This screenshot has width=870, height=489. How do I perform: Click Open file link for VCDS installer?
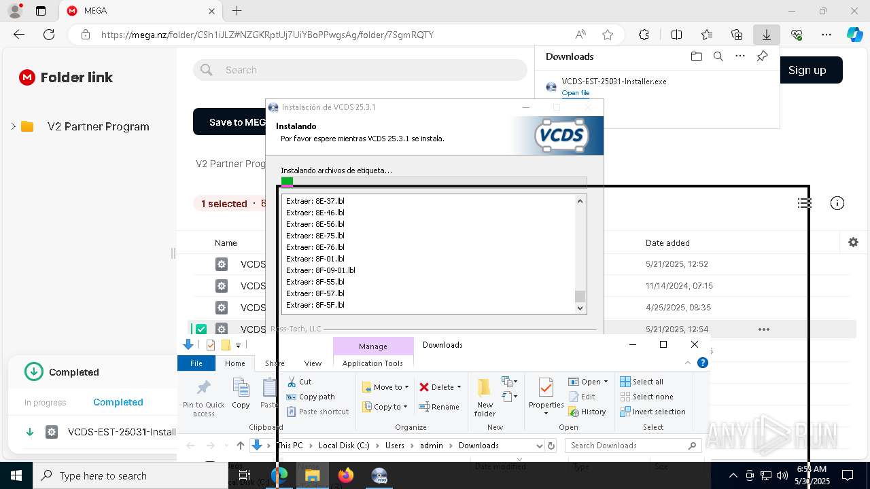(576, 93)
